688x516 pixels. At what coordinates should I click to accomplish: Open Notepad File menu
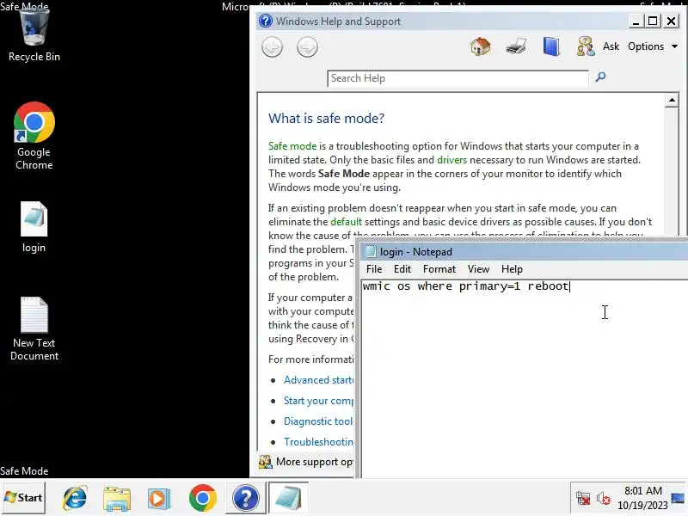(x=374, y=269)
